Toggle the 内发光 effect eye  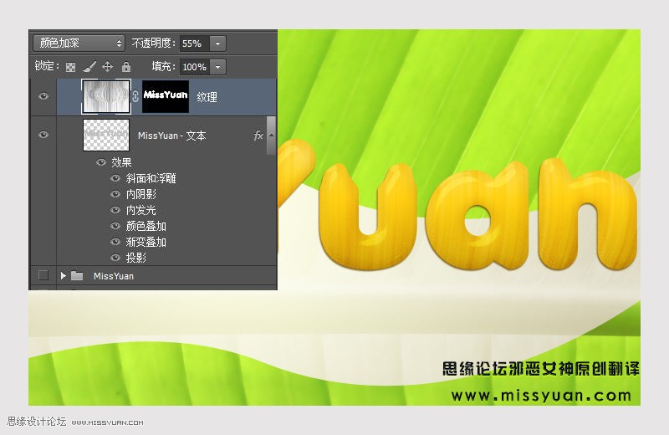[x=115, y=210]
